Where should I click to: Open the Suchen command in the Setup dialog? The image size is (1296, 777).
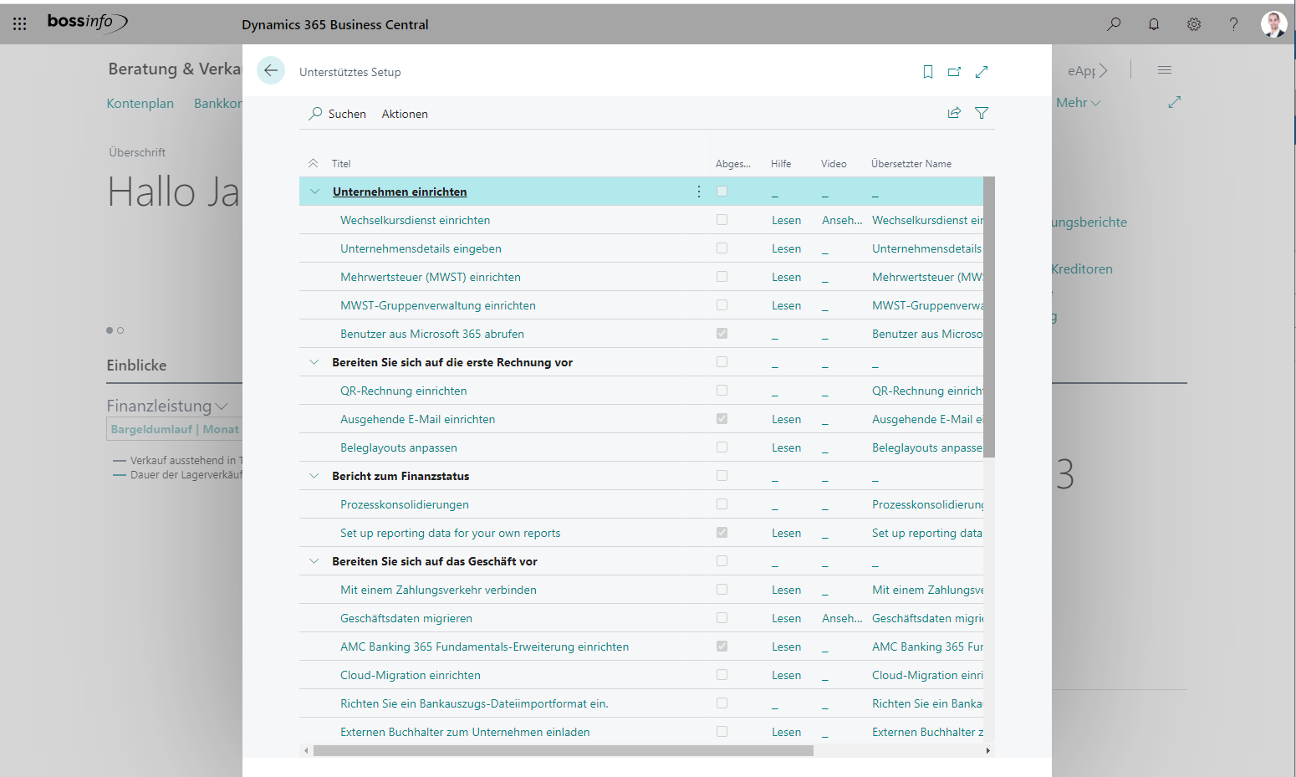coord(337,113)
